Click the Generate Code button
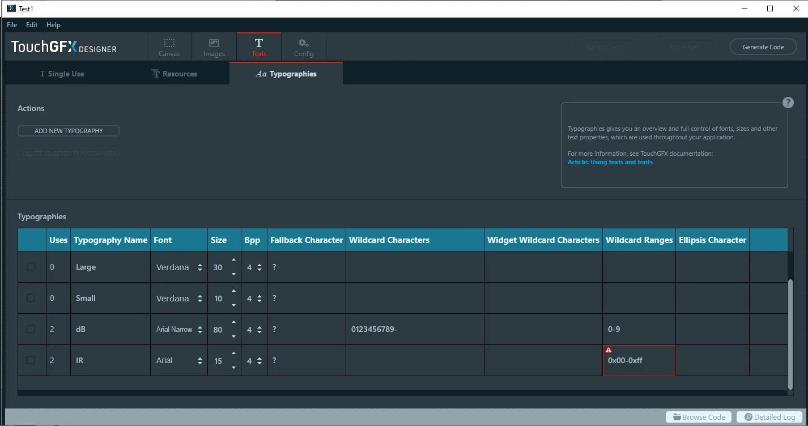Image resolution: width=808 pixels, height=426 pixels. (763, 47)
